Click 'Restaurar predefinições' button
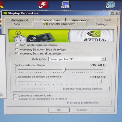Image resolution: width=122 pixels, height=122 pixels. coord(83,103)
